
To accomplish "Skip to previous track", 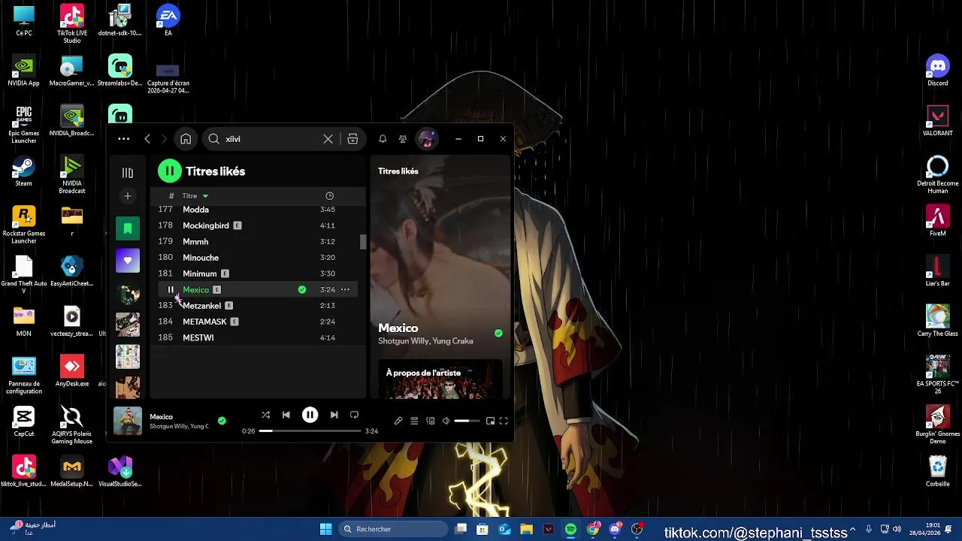I will coord(286,415).
